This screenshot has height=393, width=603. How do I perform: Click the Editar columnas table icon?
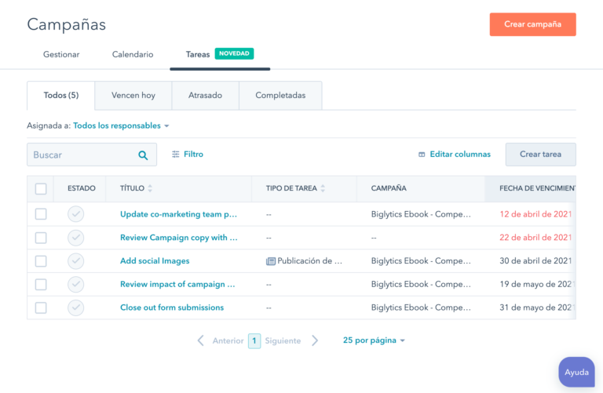coord(422,155)
